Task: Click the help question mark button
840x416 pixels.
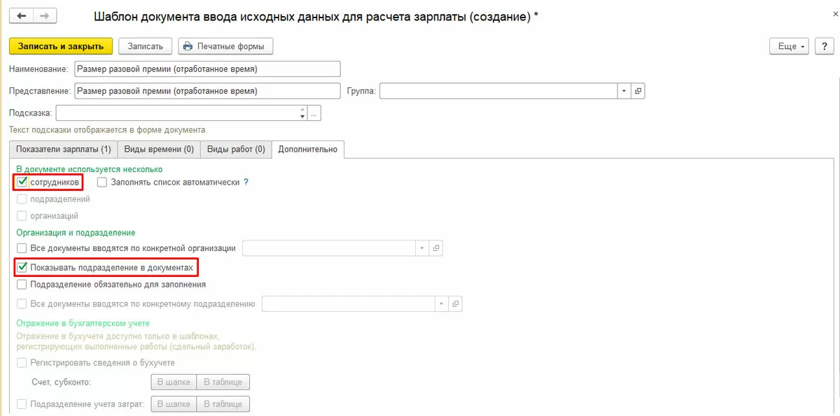Action: tap(824, 46)
